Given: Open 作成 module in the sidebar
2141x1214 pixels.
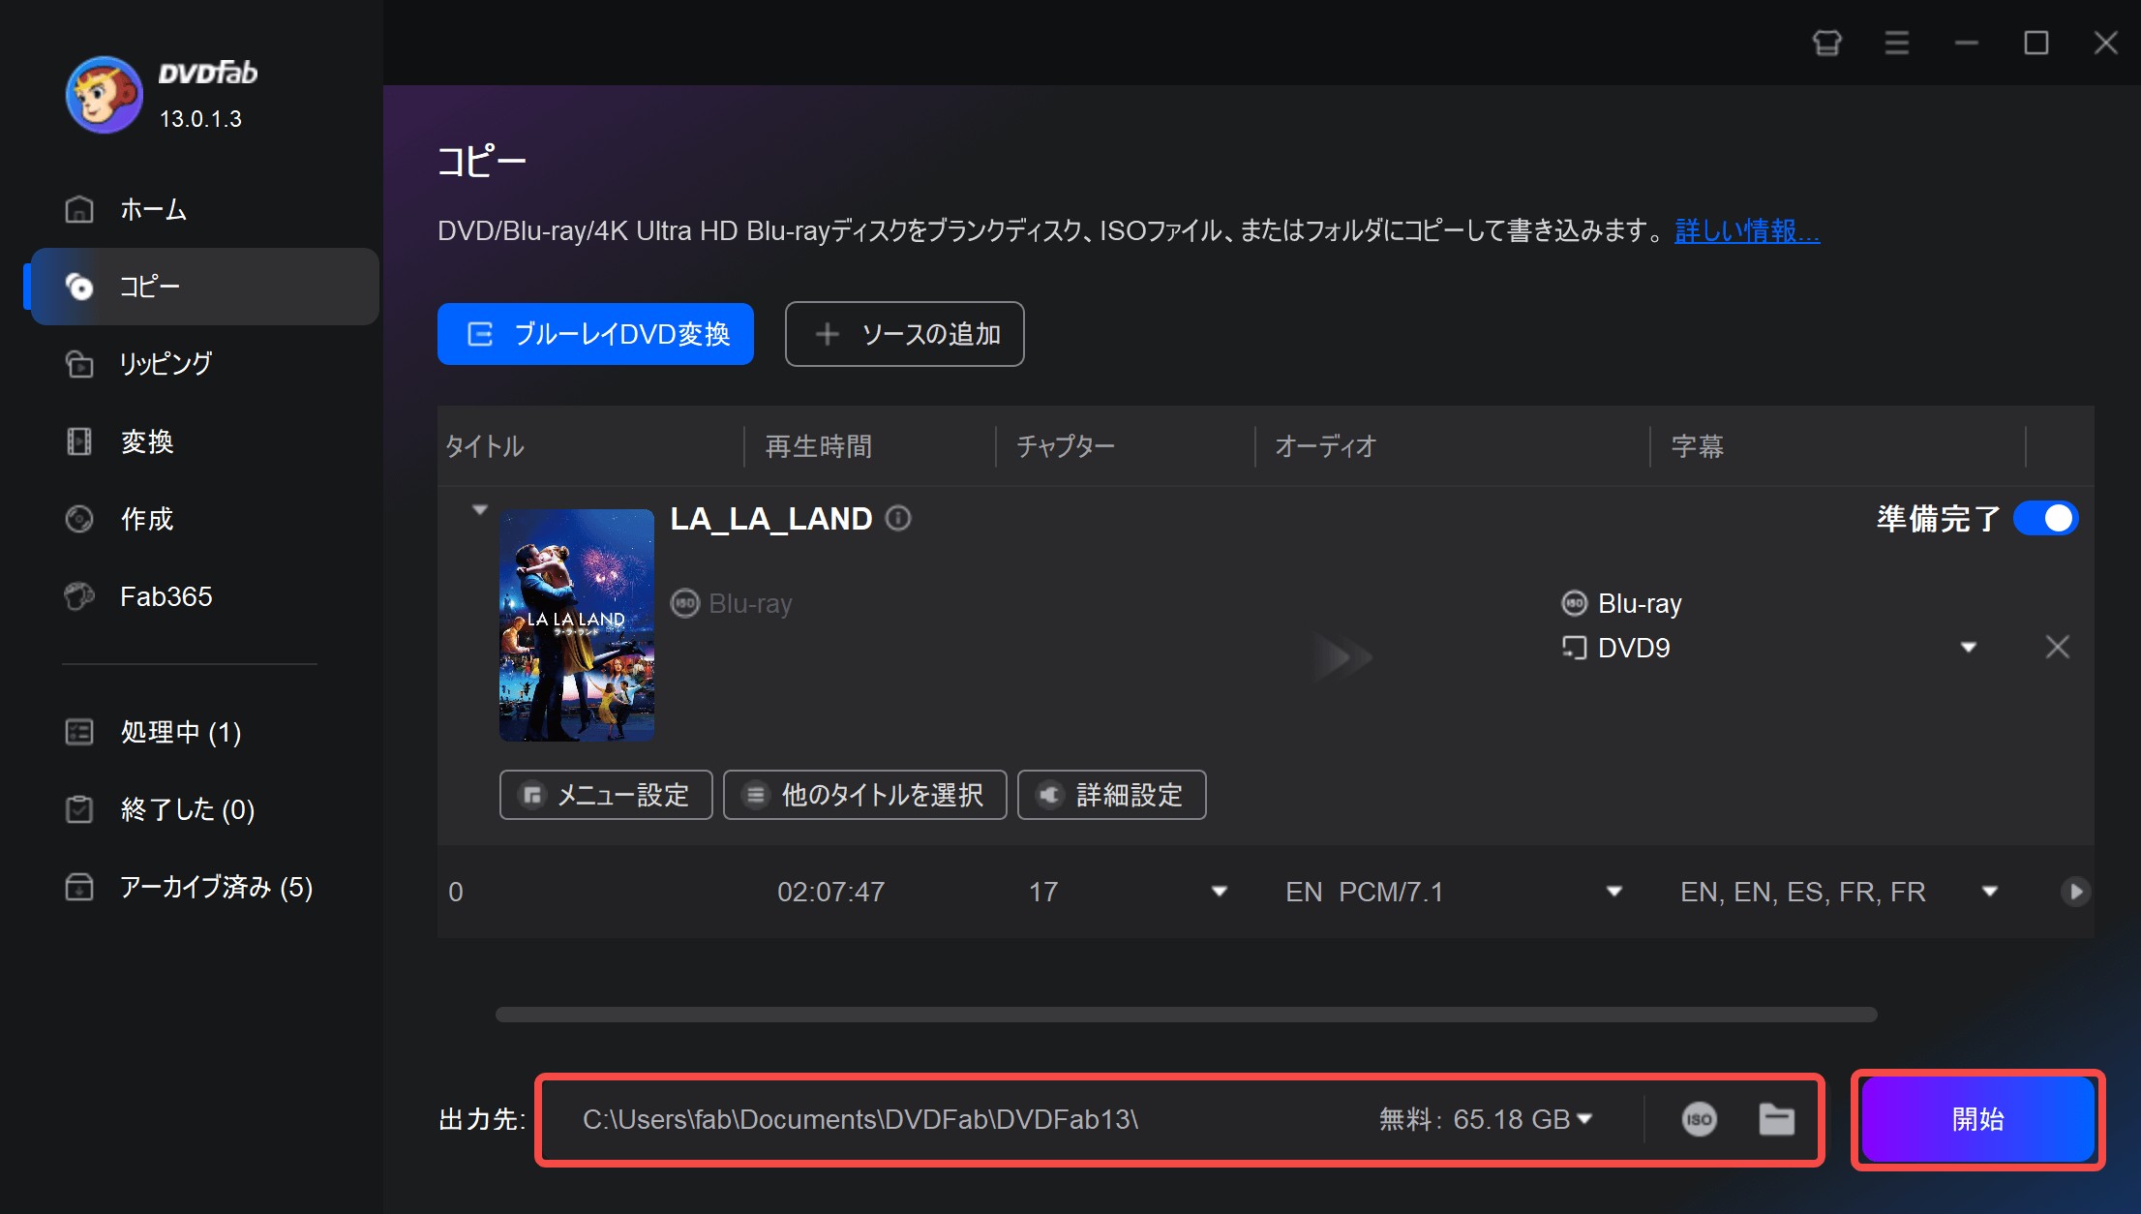Looking at the screenshot, I should [x=203, y=519].
